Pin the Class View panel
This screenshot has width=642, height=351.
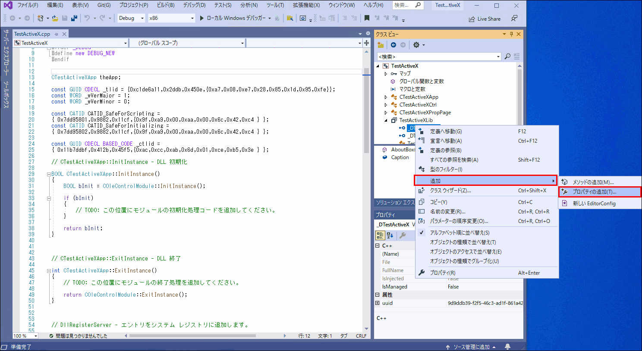click(511, 34)
